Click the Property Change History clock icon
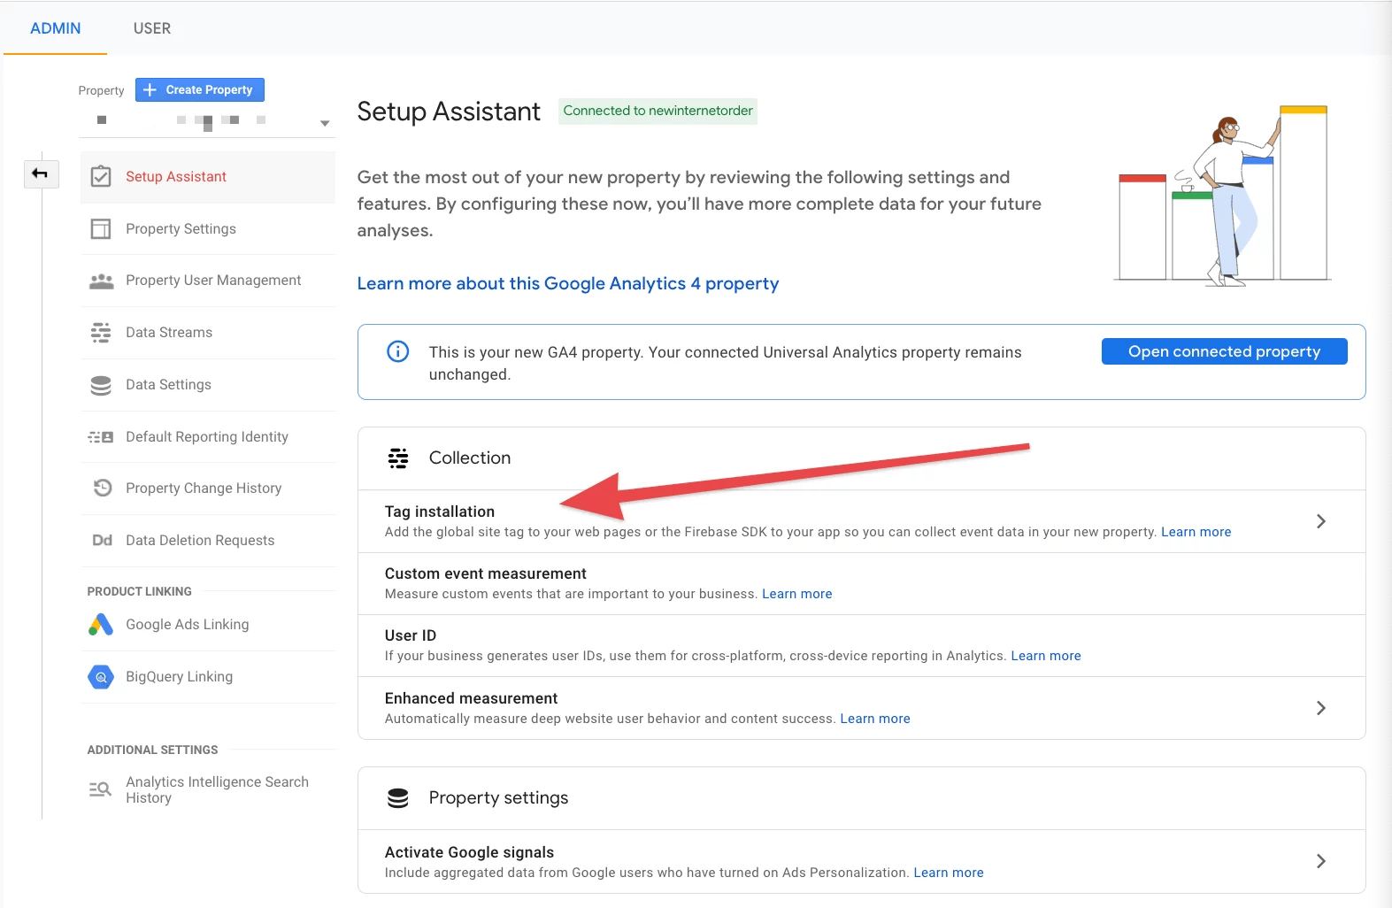 click(103, 488)
